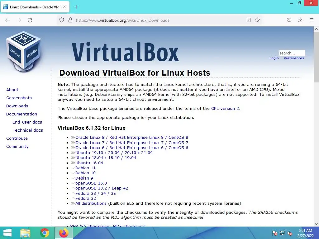Click the external link icon before Debian 11

[x=73, y=168]
